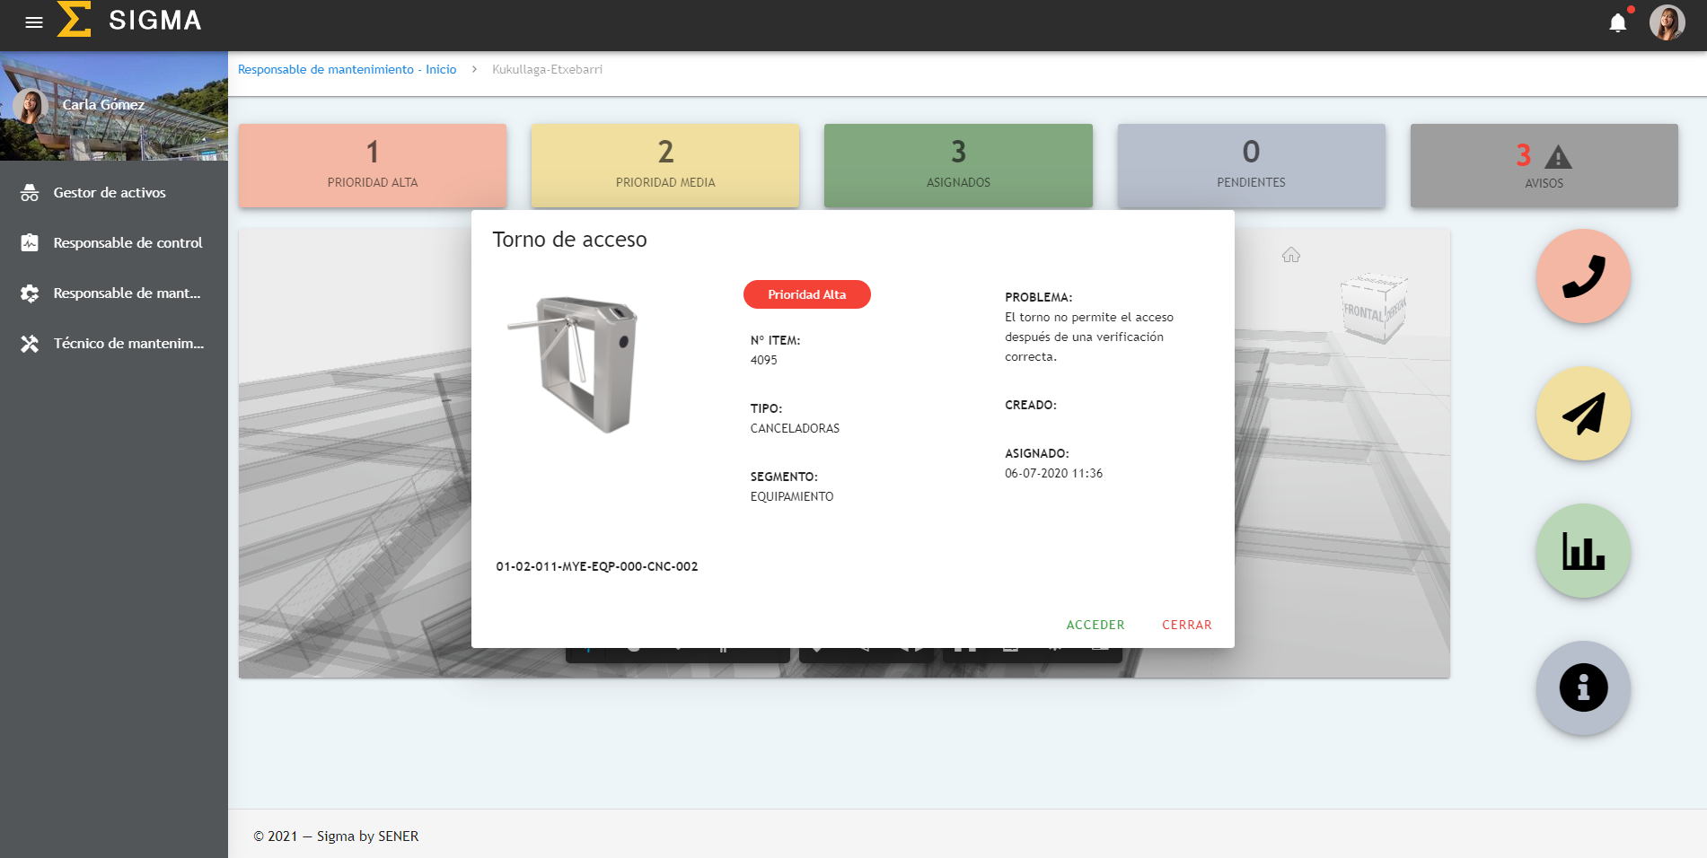Screen dimensions: 1707x858
Task: Click Responsable de mantenimiento - Inicio breadcrumb
Action: point(347,70)
